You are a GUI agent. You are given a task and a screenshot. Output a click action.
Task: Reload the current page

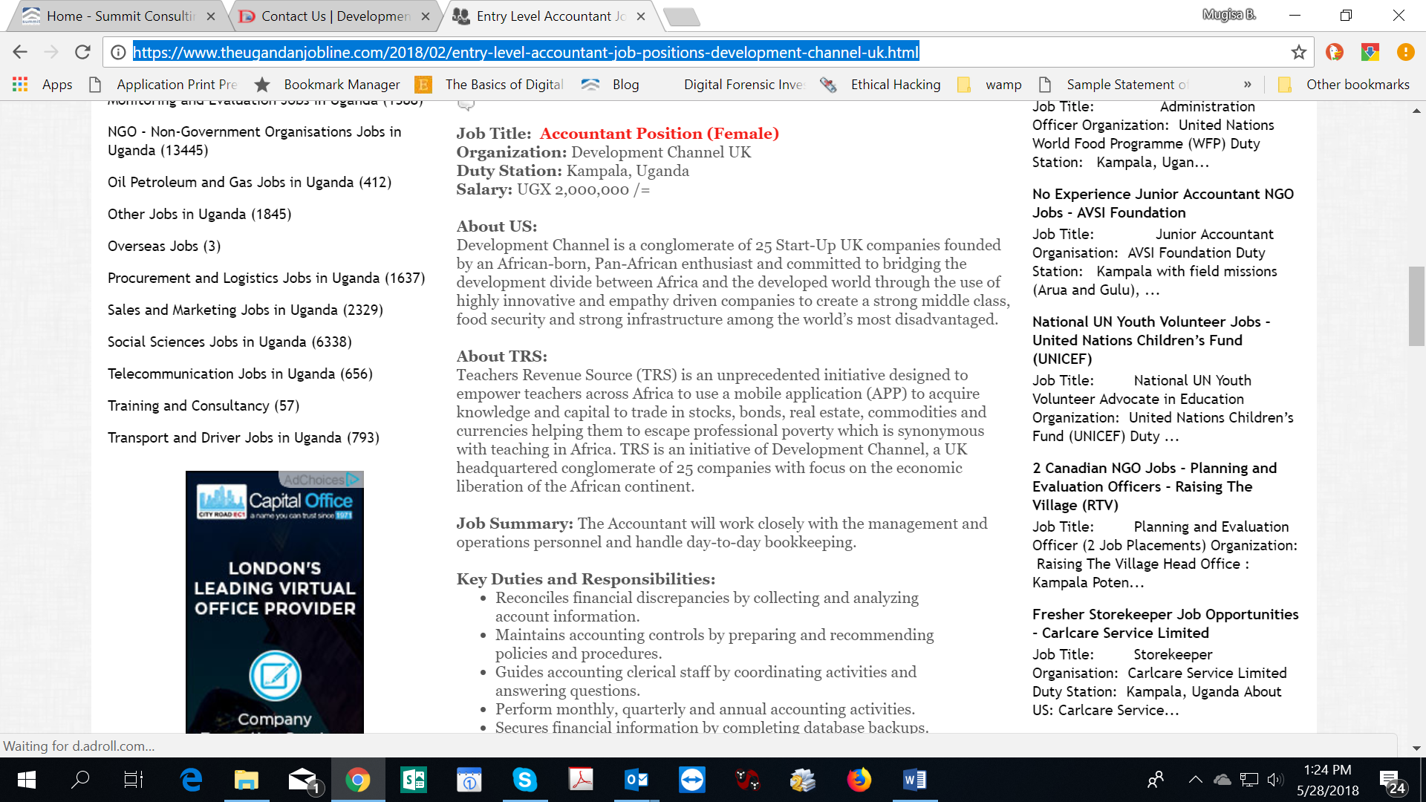pyautogui.click(x=82, y=52)
